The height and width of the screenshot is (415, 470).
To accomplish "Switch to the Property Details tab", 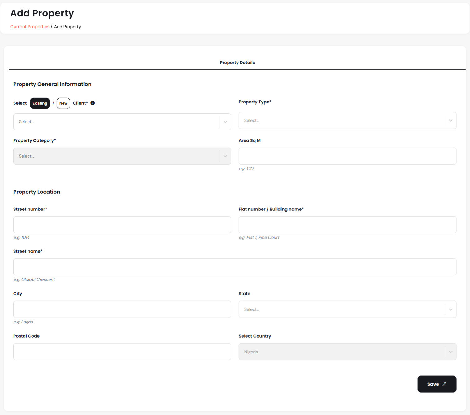I will pyautogui.click(x=237, y=63).
